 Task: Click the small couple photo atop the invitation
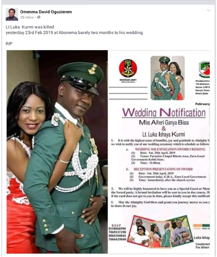167,78
